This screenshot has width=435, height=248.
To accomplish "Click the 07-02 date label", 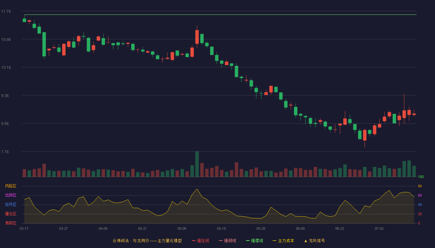I will tap(379, 228).
